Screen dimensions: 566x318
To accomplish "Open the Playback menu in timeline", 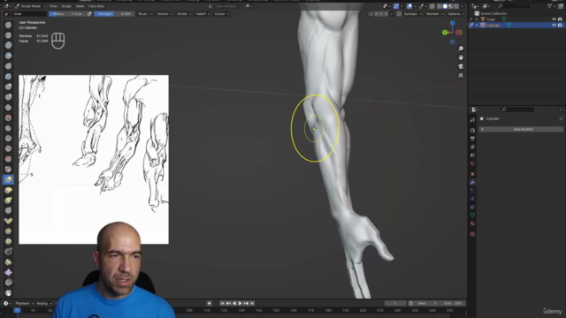I will [x=24, y=303].
